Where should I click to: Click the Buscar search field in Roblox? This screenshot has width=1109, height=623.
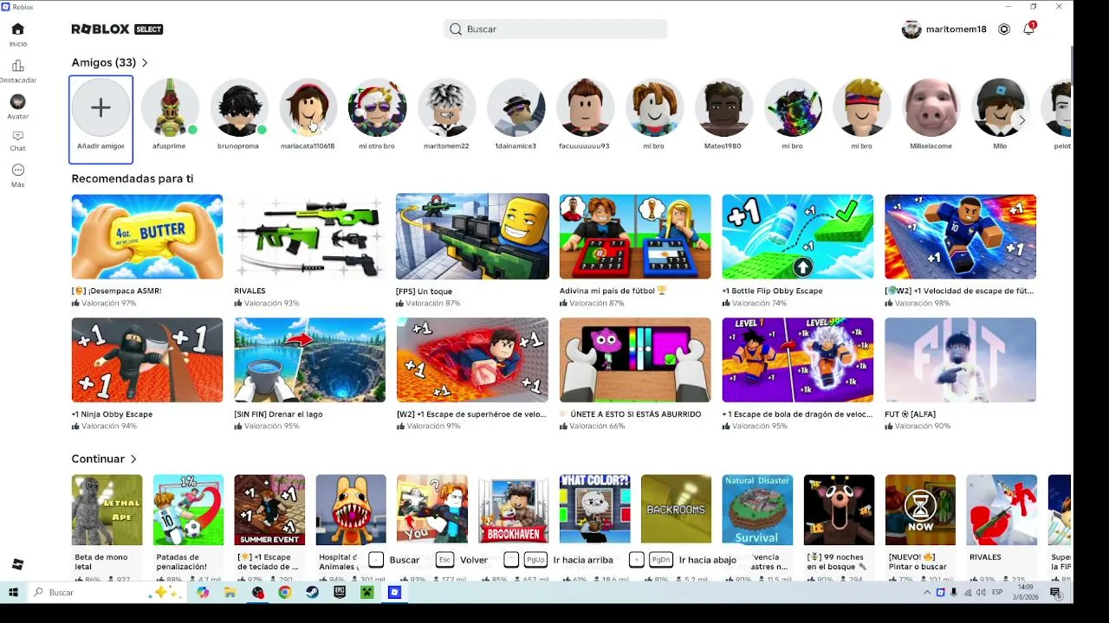pos(555,29)
